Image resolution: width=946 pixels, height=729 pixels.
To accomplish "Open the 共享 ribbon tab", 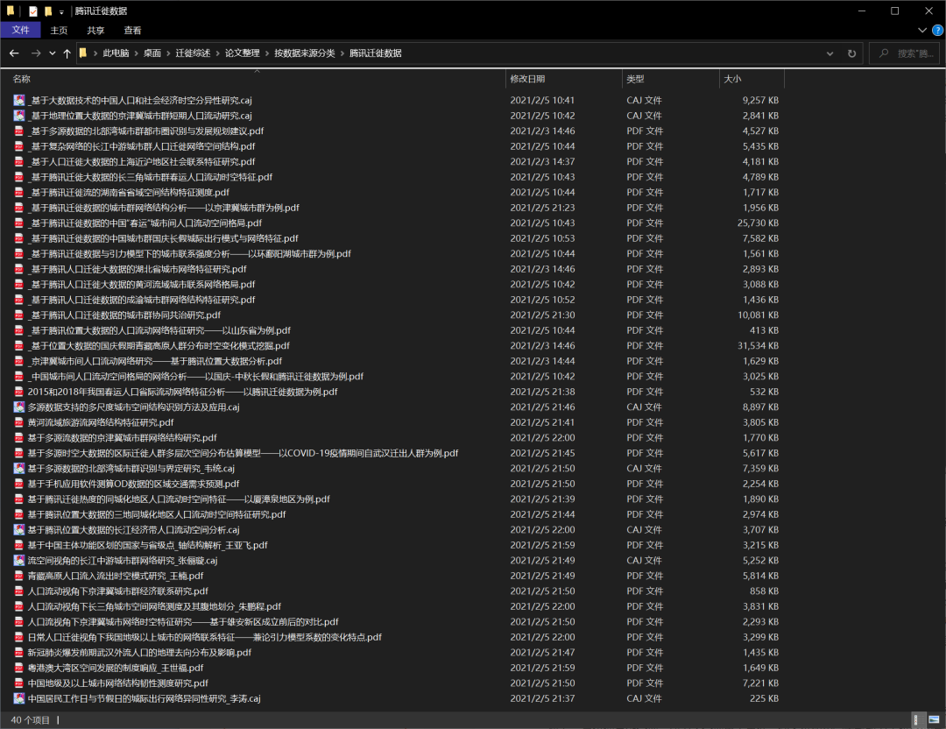I will (x=95, y=30).
